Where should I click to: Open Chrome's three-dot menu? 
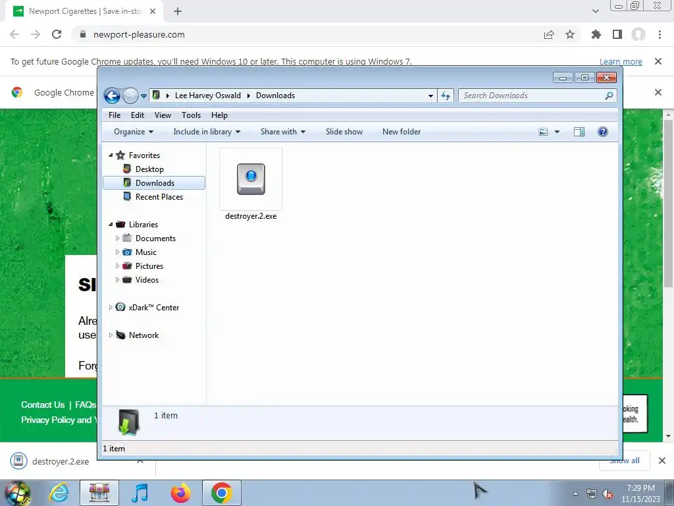660,34
